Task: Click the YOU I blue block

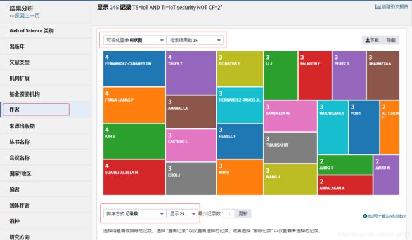Action: [364, 128]
